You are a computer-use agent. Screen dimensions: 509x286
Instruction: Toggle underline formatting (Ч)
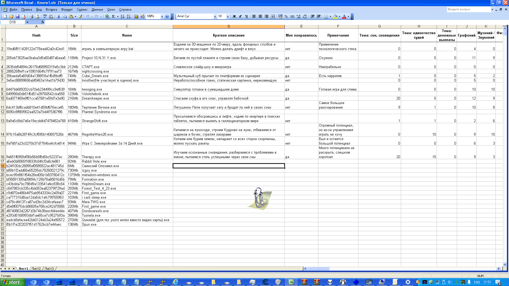(x=247, y=16)
